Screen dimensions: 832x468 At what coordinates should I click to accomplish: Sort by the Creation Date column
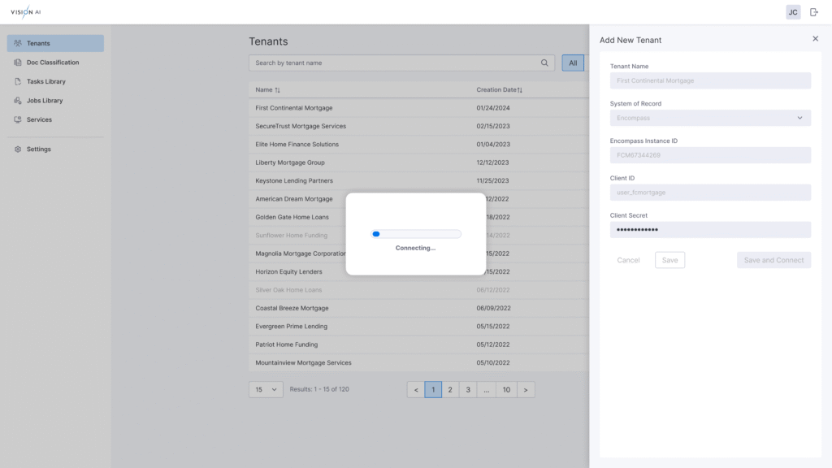(500, 90)
